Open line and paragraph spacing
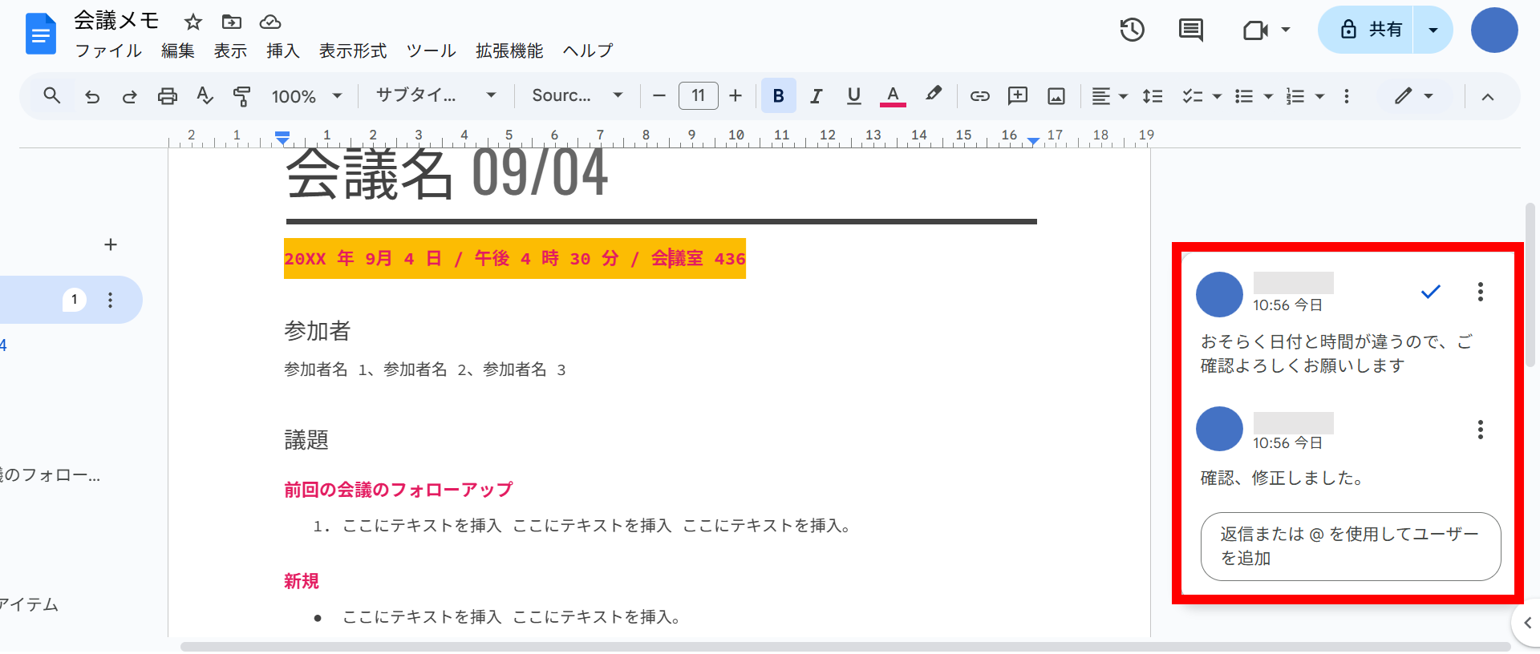1540x654 pixels. tap(1153, 96)
